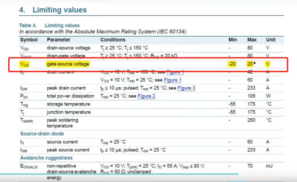Click the "non-repetitive drain-source avalanche energy" parameter

coord(71,171)
